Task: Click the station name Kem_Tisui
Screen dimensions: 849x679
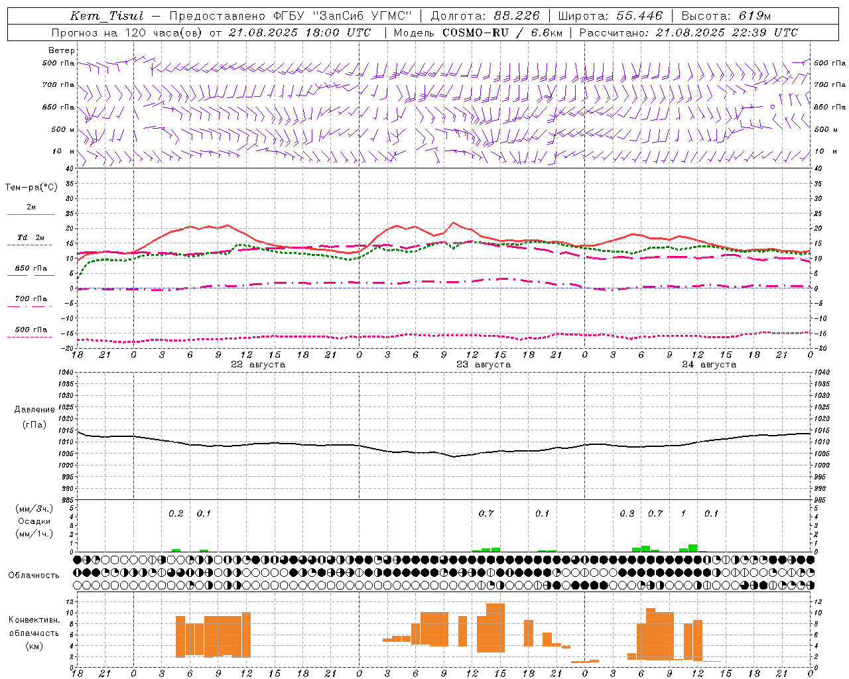Action: point(106,17)
